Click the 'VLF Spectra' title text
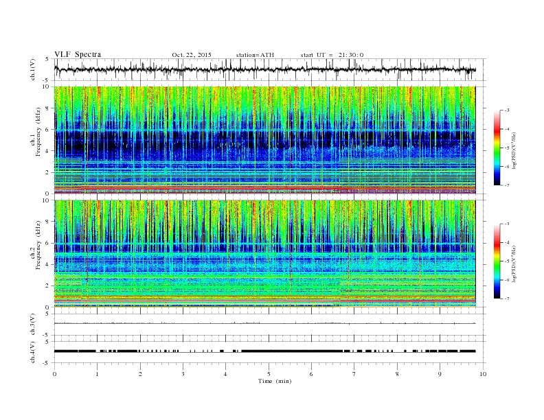The image size is (544, 420). point(78,54)
